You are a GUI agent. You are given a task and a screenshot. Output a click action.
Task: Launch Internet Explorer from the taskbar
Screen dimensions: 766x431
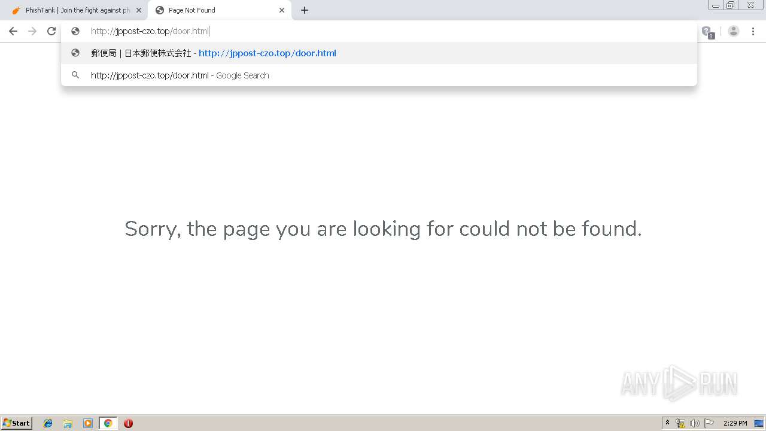(48, 423)
